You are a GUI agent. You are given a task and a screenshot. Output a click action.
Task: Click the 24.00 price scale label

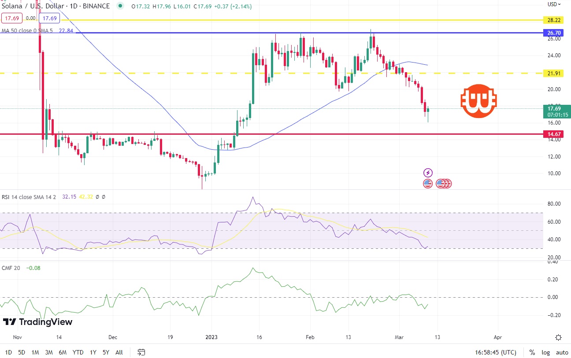[554, 55]
